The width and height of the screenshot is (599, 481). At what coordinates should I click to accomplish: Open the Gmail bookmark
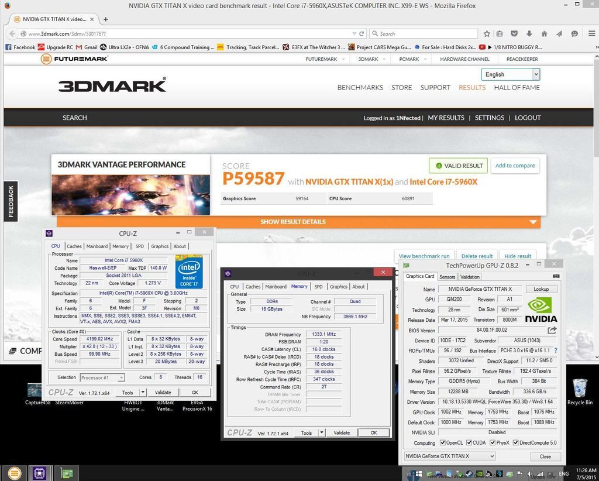(x=87, y=47)
